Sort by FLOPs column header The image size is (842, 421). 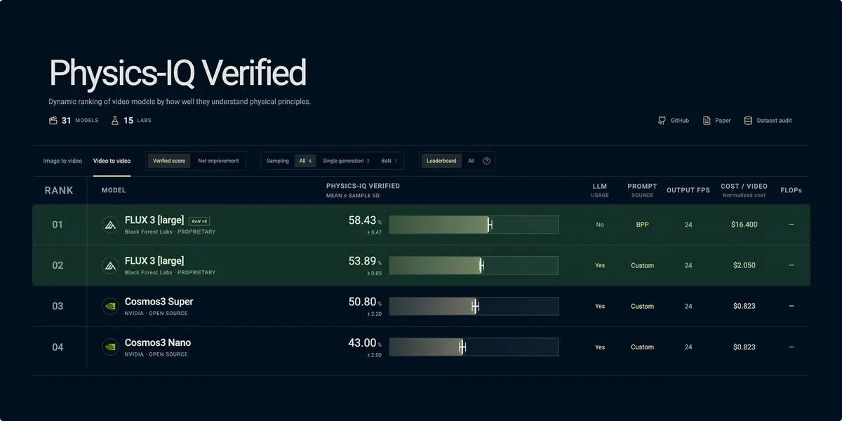[x=791, y=190]
